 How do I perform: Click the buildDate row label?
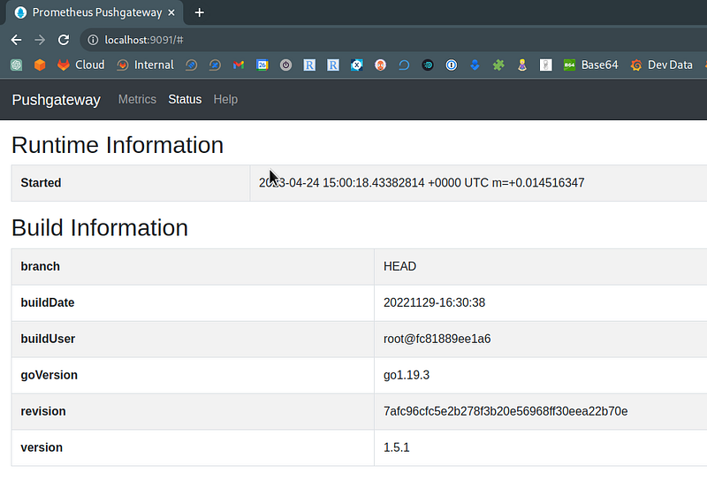(48, 302)
